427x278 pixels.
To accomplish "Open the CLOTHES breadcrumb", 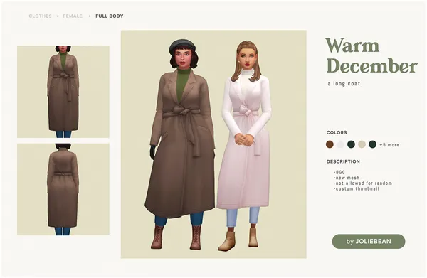I will [40, 16].
